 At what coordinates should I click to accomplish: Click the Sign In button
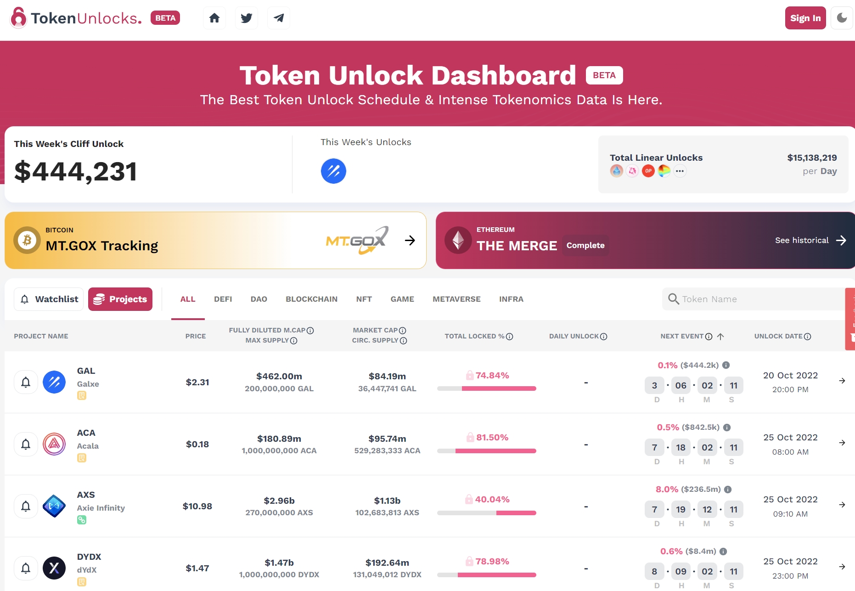tap(805, 18)
